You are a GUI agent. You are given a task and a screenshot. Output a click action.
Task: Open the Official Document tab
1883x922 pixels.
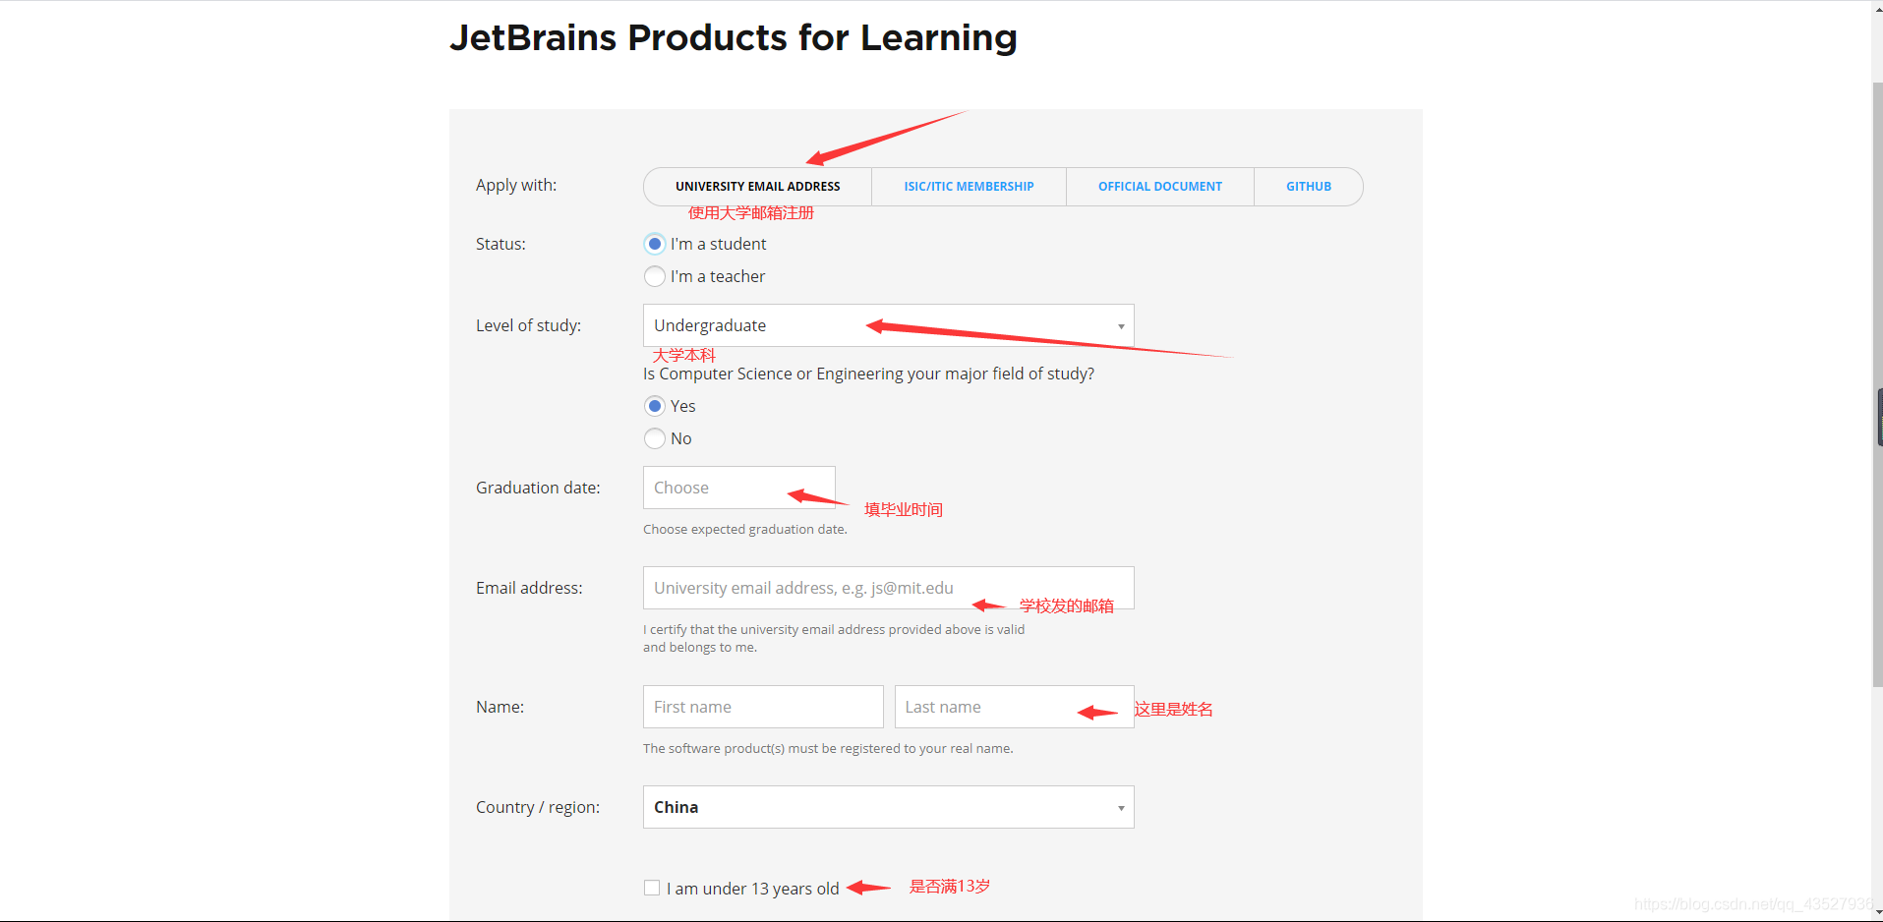(x=1160, y=187)
